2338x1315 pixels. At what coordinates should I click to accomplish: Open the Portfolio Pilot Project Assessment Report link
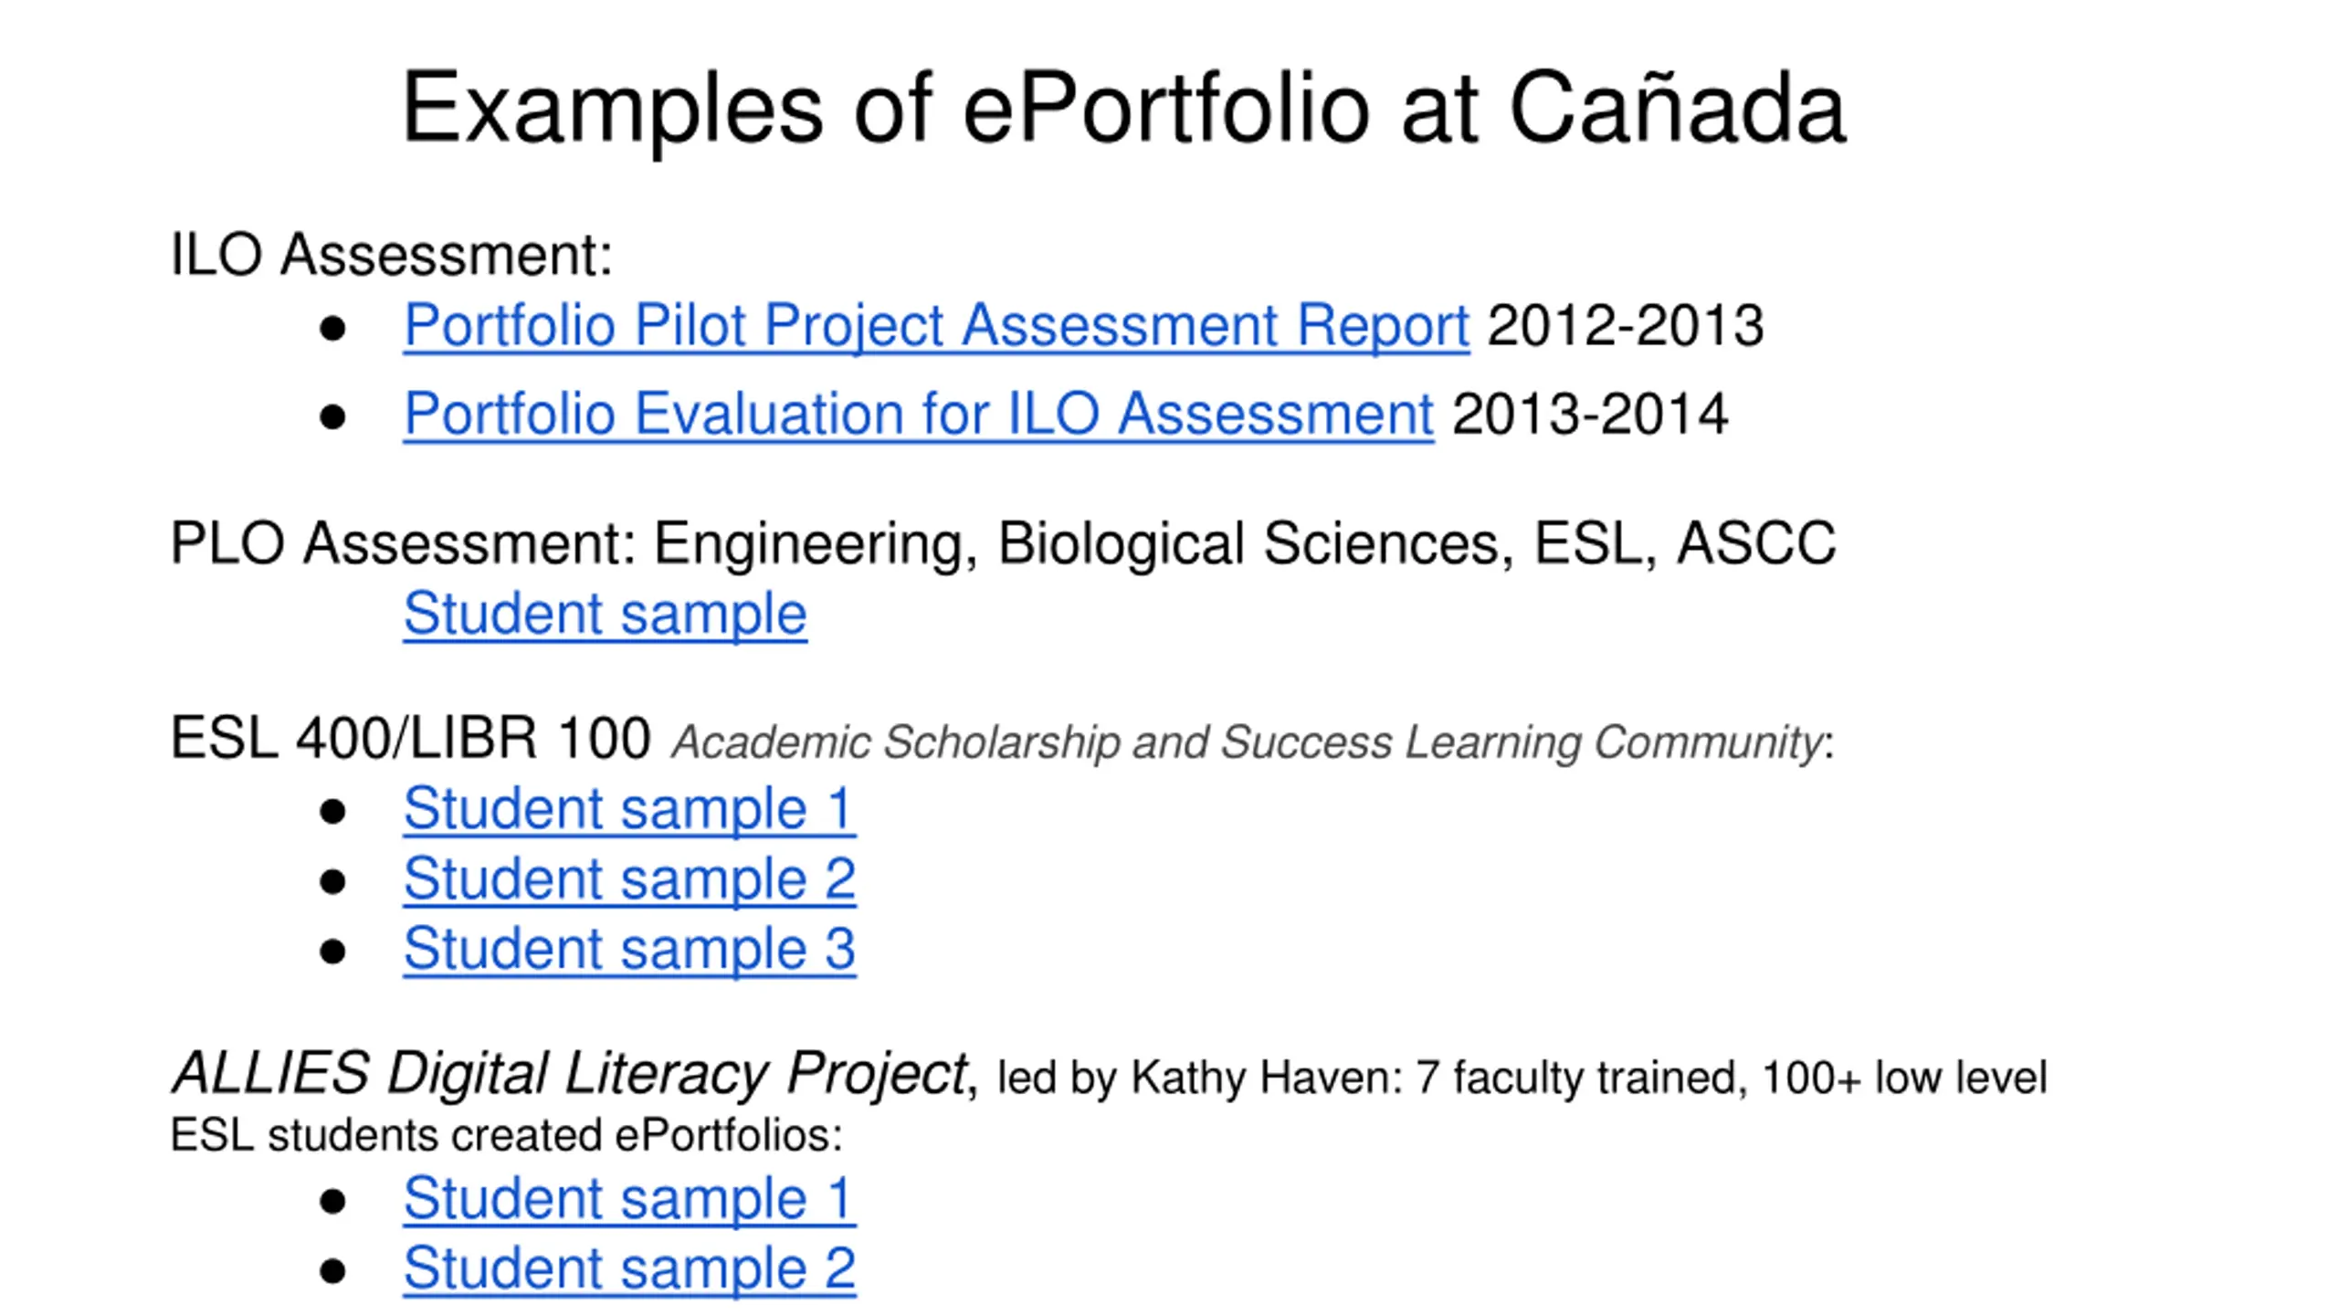tap(936, 325)
